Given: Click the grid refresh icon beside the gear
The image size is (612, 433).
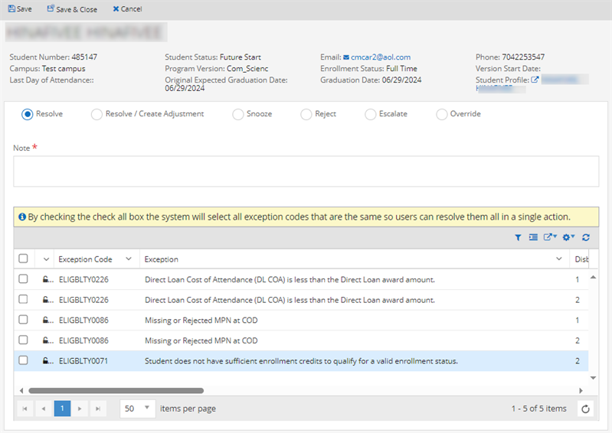Looking at the screenshot, I should click(x=586, y=237).
